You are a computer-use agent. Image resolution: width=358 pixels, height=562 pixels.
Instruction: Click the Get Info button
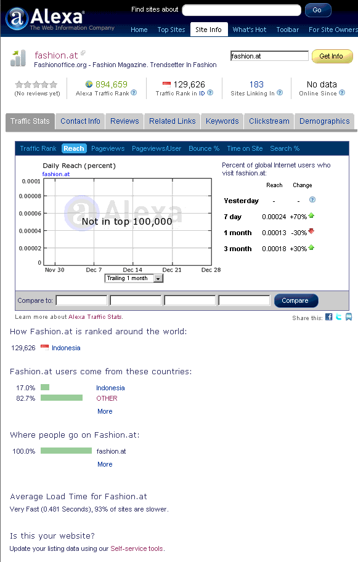332,56
